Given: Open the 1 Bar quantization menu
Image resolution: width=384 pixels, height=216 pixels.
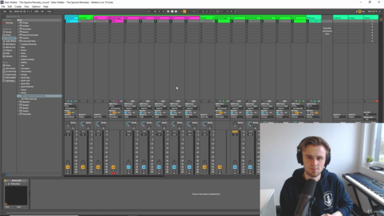Looking at the screenshot, I should click(50, 11).
